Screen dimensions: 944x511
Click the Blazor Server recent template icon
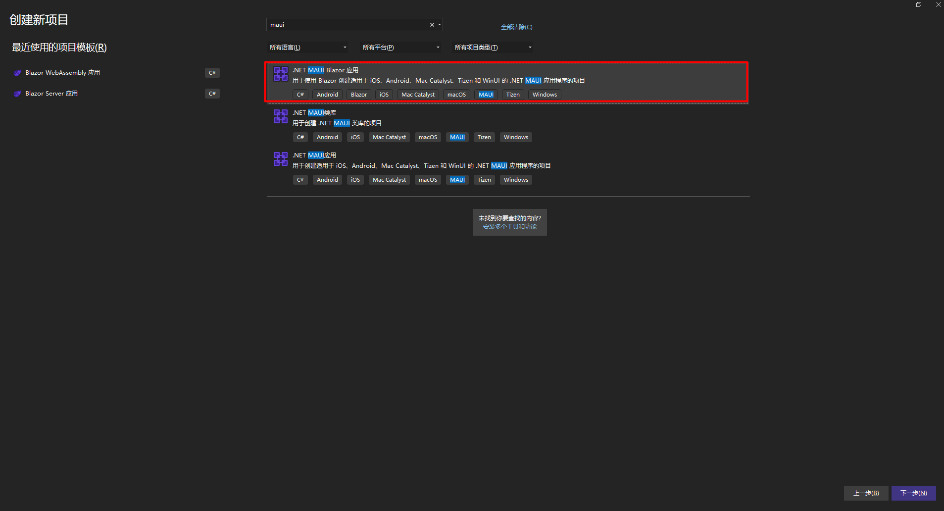(17, 94)
